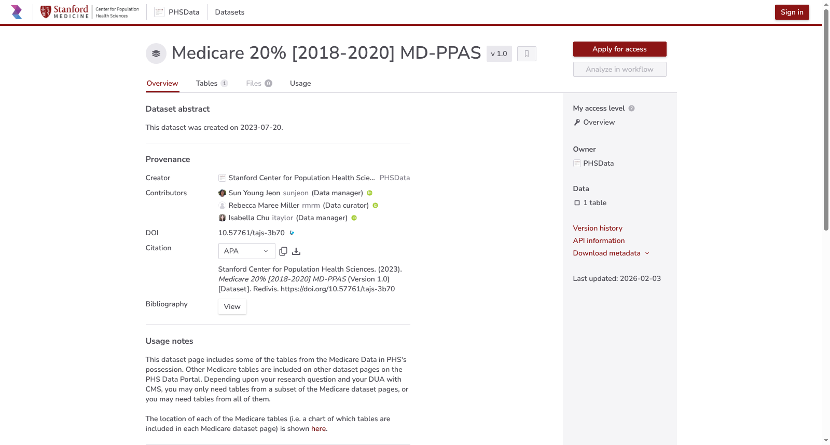This screenshot has height=445, width=830.
Task: Copy the citation to clipboard
Action: 283,251
